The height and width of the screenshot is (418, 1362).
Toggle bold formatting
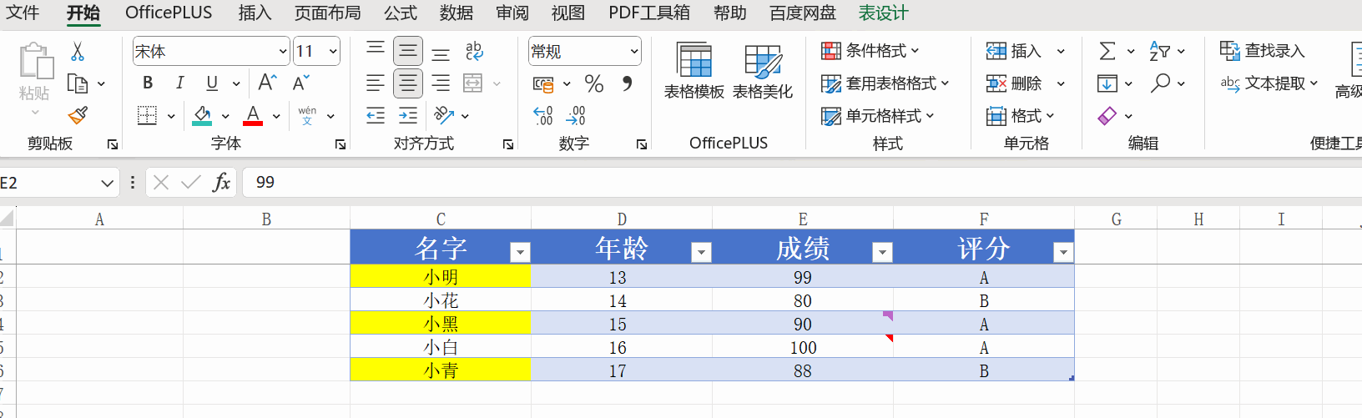point(148,83)
